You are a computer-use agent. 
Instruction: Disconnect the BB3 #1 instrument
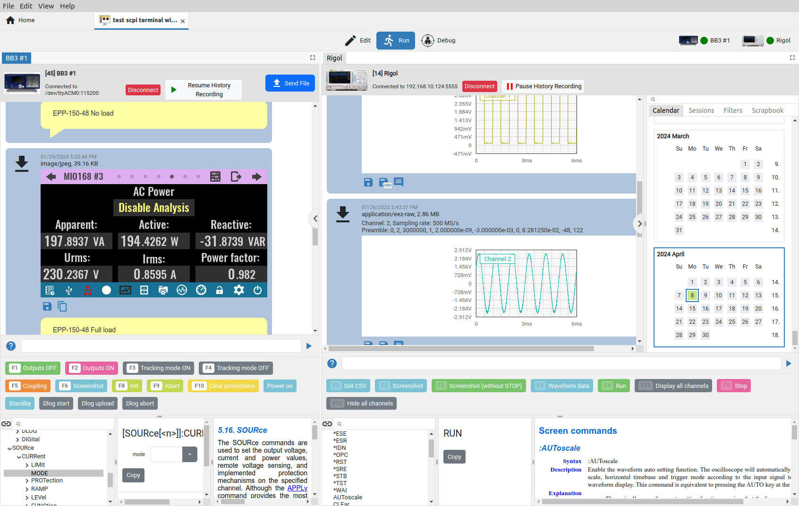(x=143, y=90)
